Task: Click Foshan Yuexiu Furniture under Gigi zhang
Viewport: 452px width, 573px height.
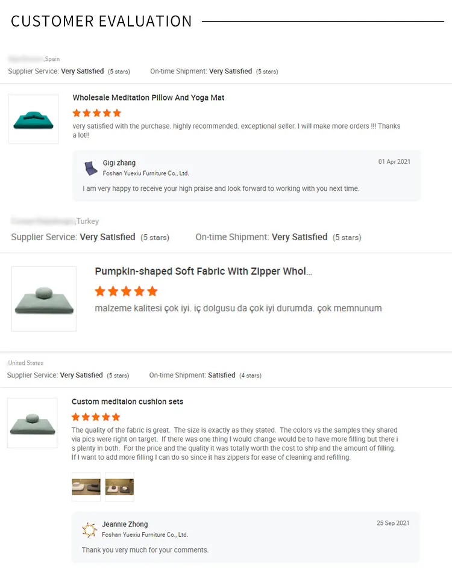Action: click(146, 173)
